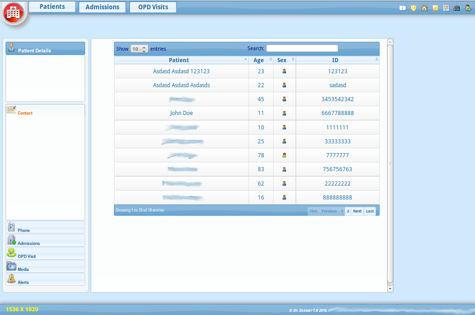Open the Patients tab
The width and height of the screenshot is (475, 315).
point(52,7)
